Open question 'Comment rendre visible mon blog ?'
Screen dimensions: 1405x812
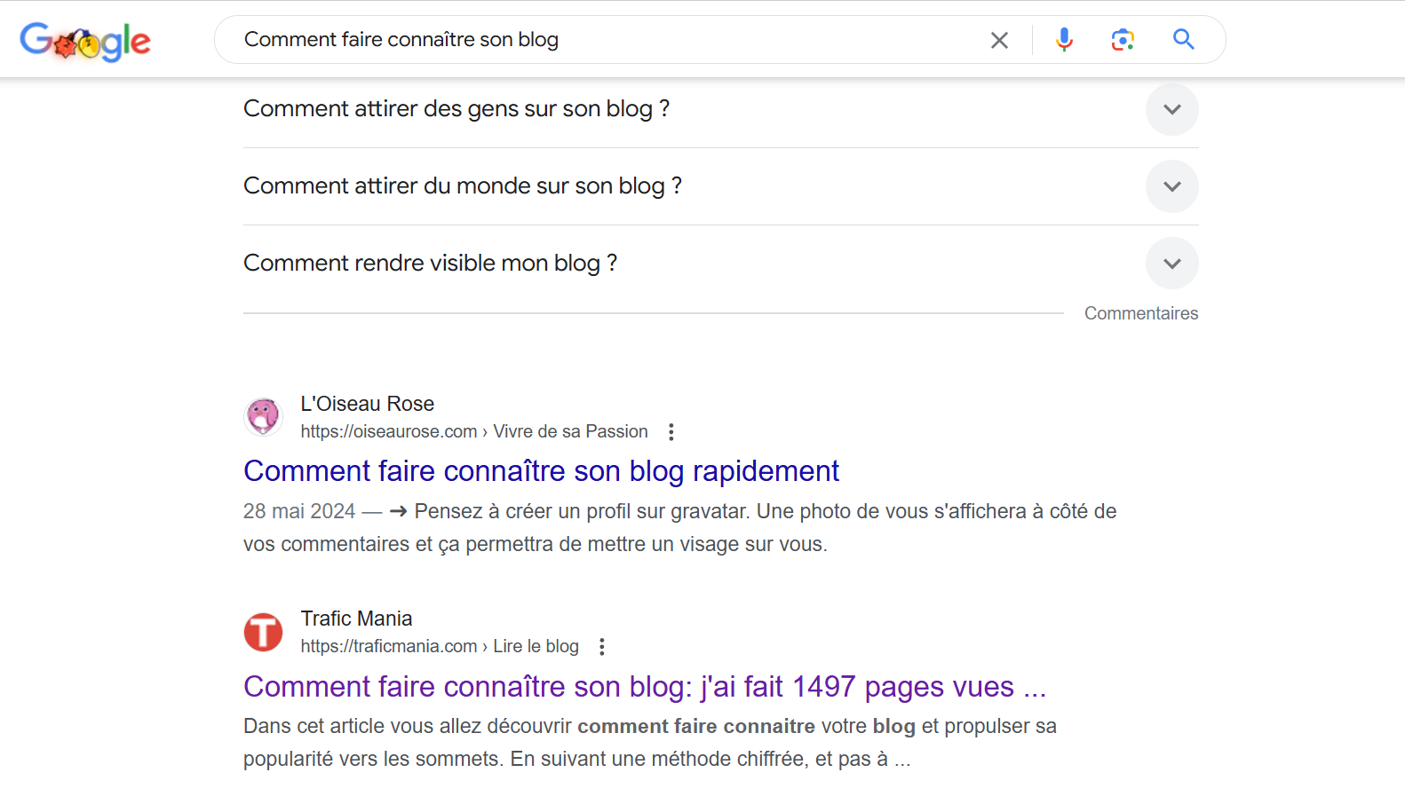click(x=430, y=264)
